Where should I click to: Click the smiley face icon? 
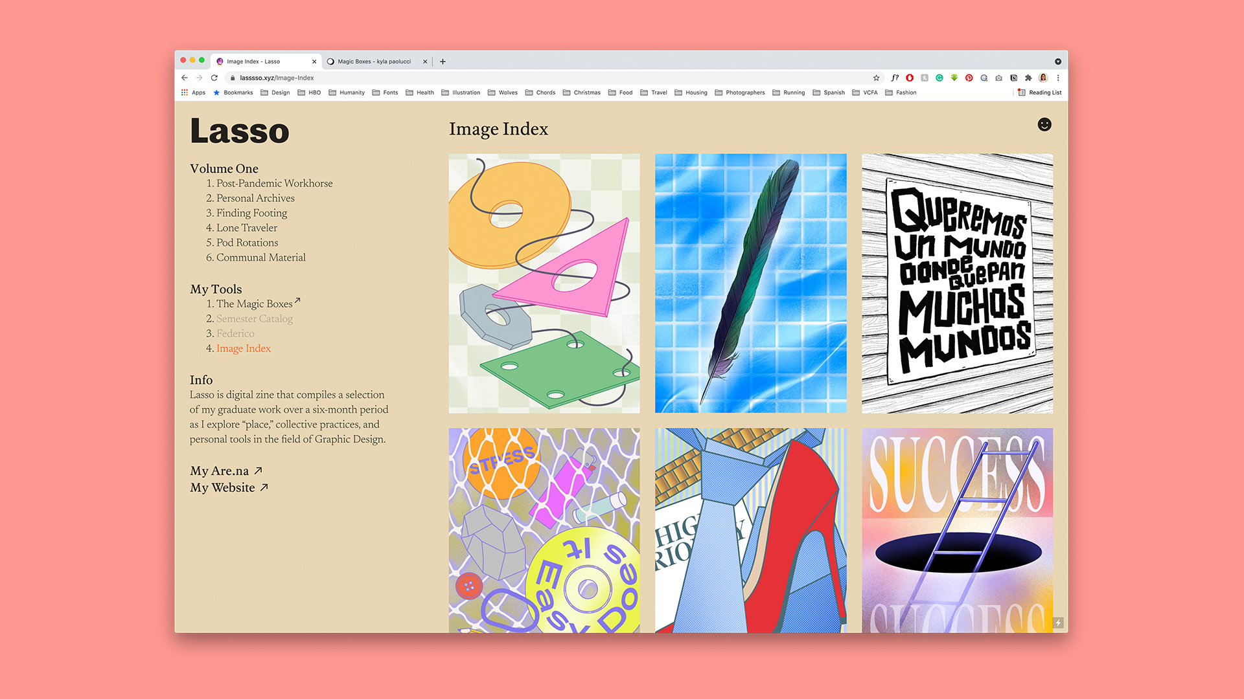(x=1044, y=124)
